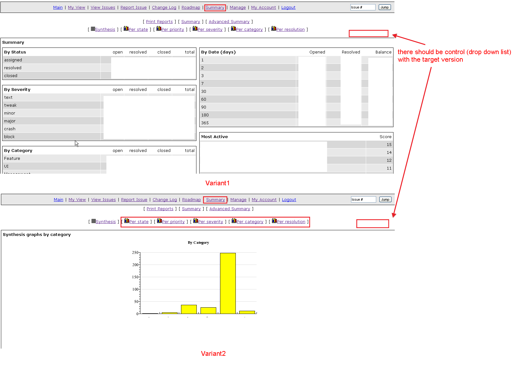Click the Per resolution chart icon in Variant1
This screenshot has width=515, height=369.
pos(274,29)
